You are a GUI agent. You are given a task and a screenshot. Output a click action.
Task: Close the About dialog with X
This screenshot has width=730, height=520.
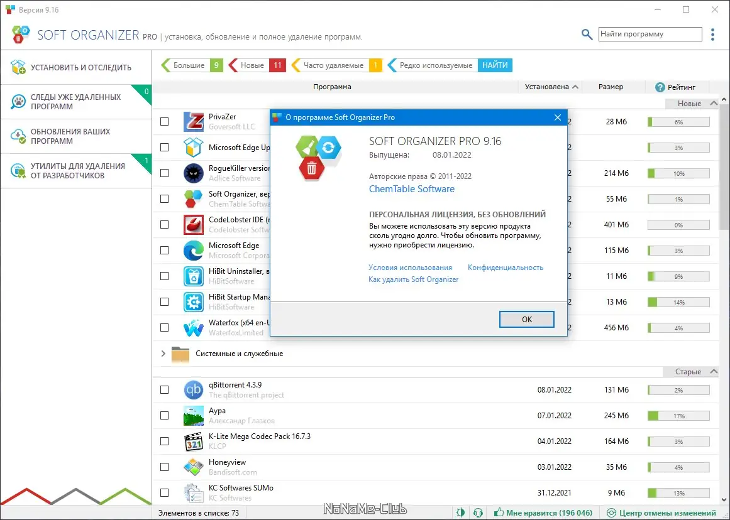click(x=558, y=117)
